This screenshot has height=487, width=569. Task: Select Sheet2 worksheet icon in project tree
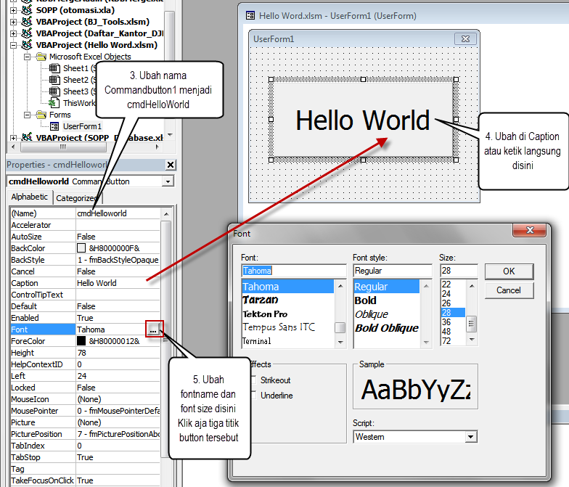[55, 80]
